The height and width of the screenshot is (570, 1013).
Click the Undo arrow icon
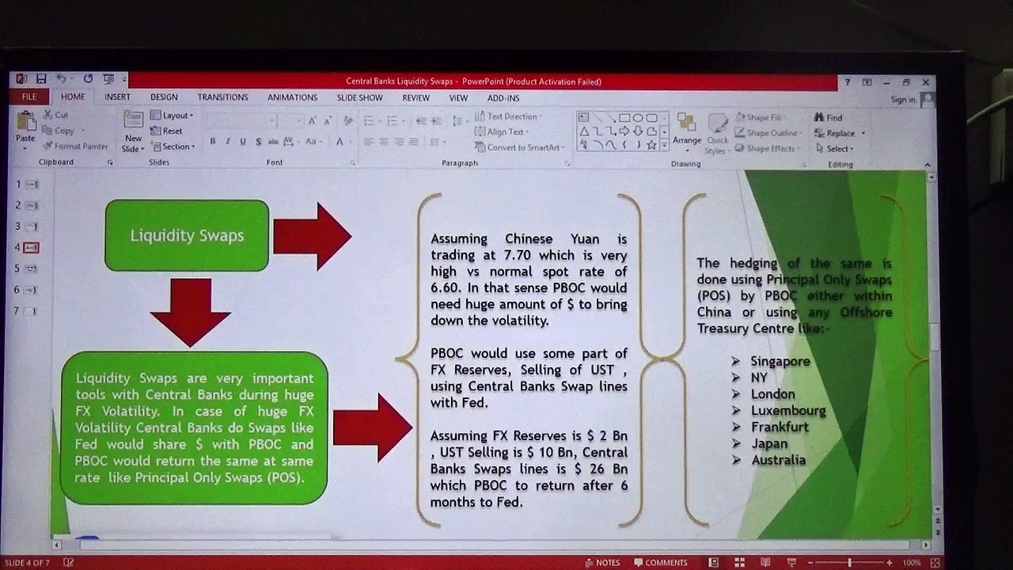click(61, 79)
